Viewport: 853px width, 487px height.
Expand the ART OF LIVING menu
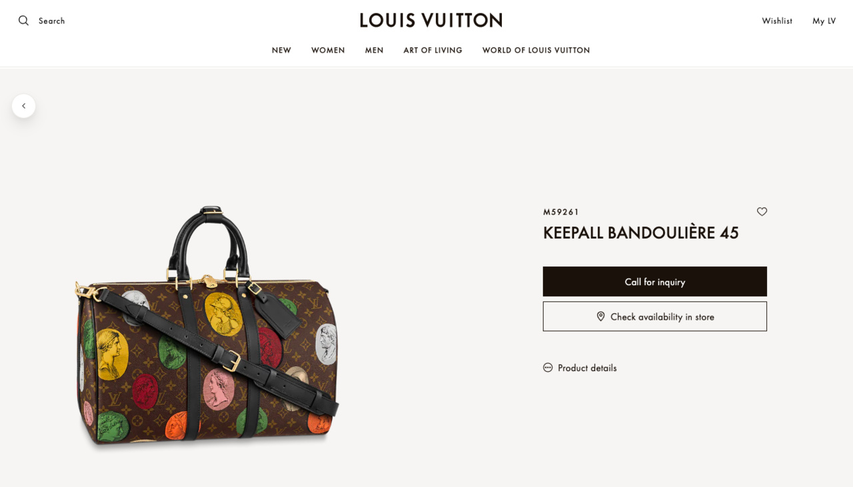point(433,50)
